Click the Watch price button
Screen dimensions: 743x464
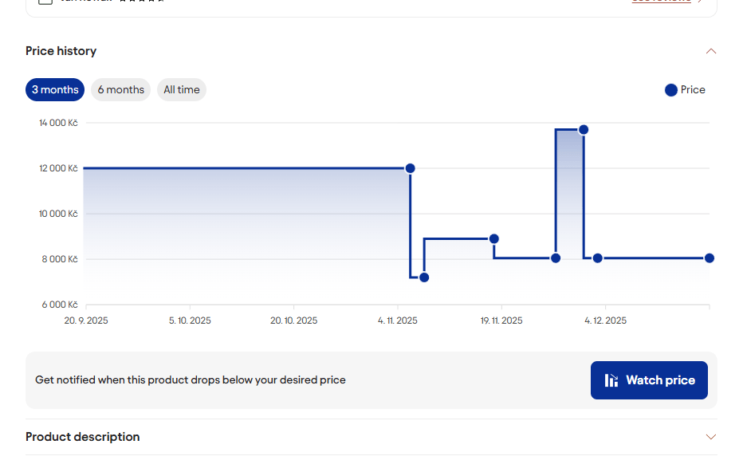(x=649, y=380)
